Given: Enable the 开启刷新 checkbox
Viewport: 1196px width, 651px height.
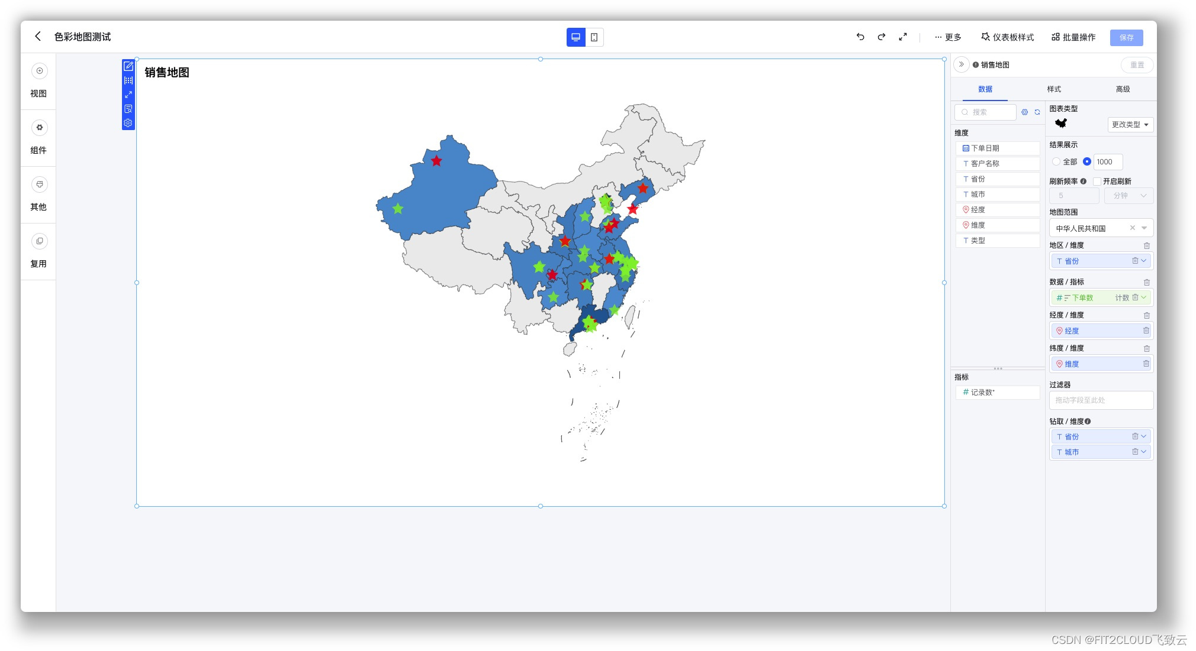Looking at the screenshot, I should coord(1097,182).
